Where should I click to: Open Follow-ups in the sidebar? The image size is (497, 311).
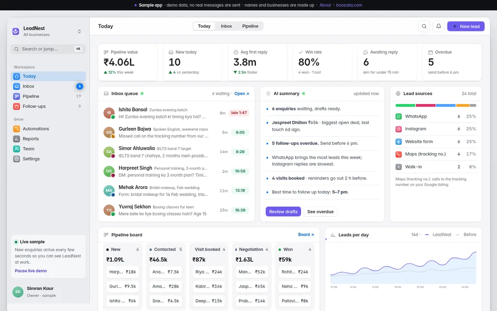pyautogui.click(x=48, y=106)
